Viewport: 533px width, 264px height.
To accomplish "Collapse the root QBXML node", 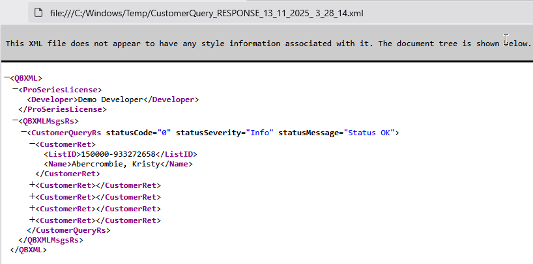I will tap(7, 77).
